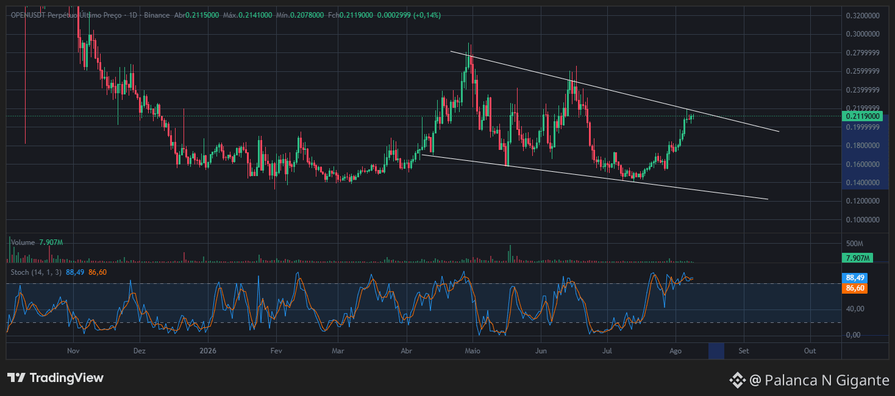
Task: Click the Abr label on time axis
Action: click(x=407, y=351)
